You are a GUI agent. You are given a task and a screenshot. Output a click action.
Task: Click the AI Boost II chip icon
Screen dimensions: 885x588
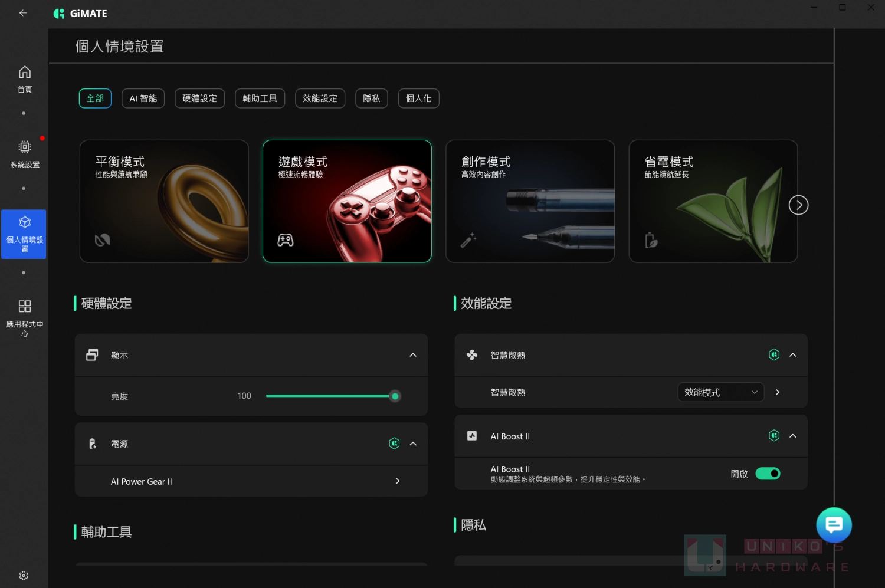tap(472, 436)
